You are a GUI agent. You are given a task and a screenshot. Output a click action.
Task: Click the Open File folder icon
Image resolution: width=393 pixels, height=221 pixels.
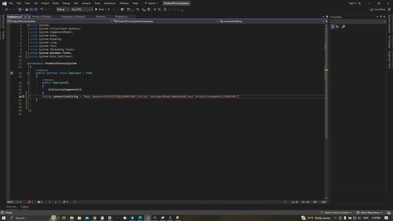(x=26, y=10)
